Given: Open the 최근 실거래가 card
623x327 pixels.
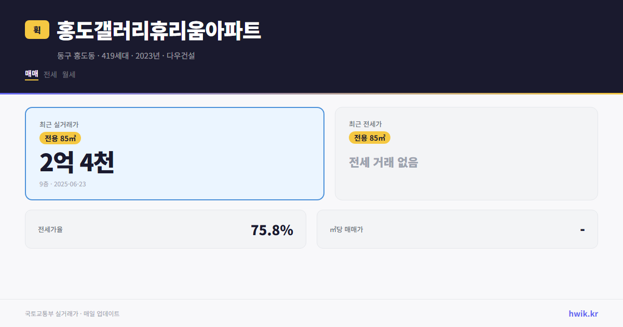Looking at the screenshot, I should click(174, 153).
